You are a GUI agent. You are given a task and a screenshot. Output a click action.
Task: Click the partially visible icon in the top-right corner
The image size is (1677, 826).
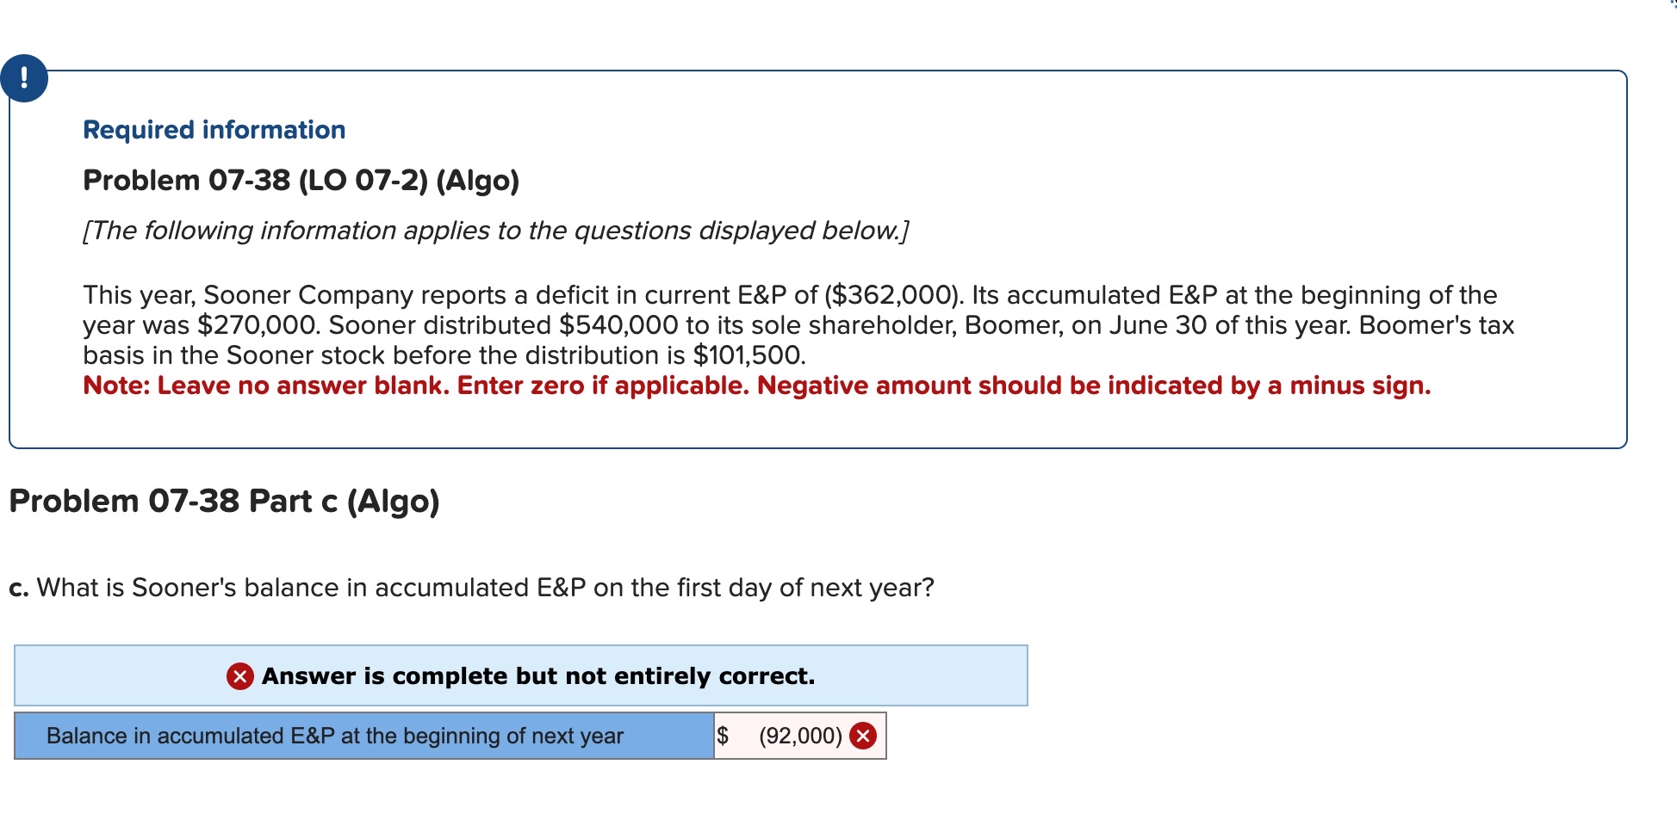1669,7
